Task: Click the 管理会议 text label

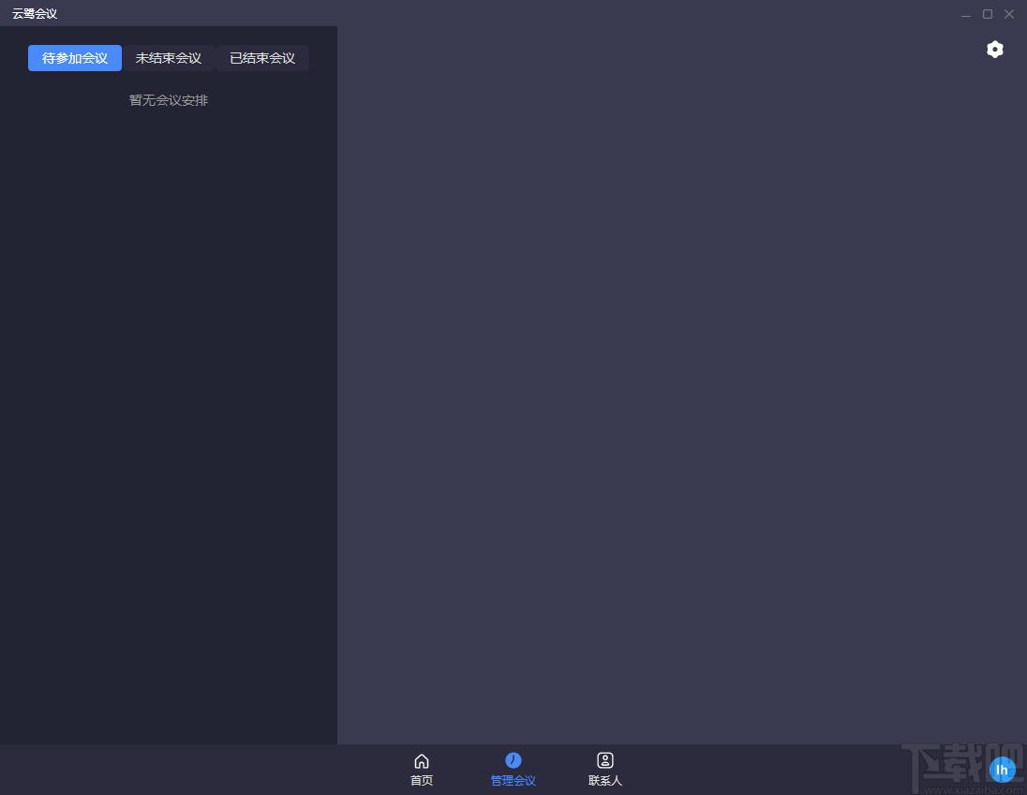Action: tap(513, 781)
